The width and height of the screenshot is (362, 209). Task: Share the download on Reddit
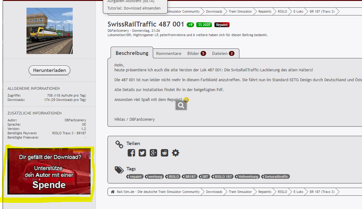(x=165, y=153)
